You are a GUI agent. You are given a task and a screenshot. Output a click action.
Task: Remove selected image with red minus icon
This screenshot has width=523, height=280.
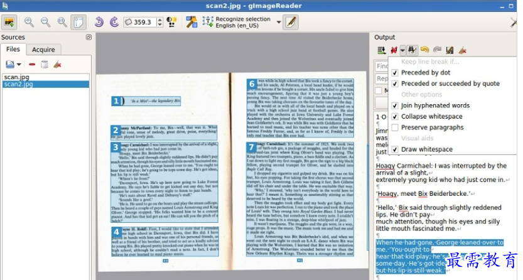coord(32,64)
